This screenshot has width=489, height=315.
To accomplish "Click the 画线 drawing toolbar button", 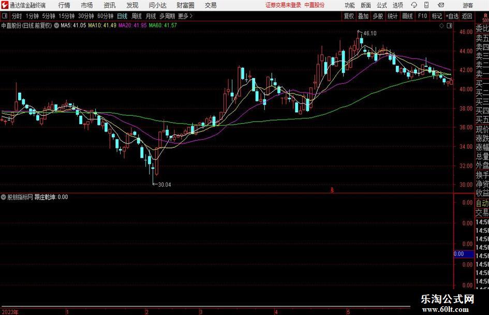I will point(407,16).
